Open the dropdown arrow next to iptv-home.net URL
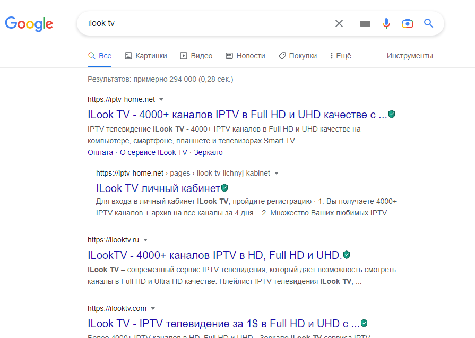The width and height of the screenshot is (475, 338). 162,99
